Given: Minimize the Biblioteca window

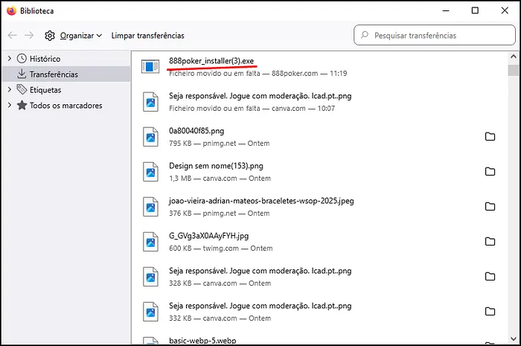Looking at the screenshot, I should (446, 10).
